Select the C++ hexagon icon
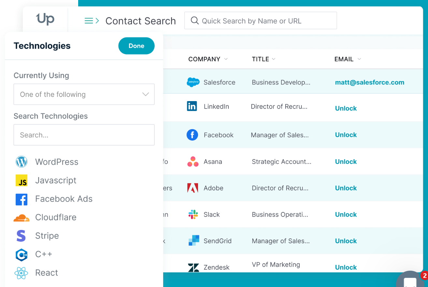The width and height of the screenshot is (428, 287). [21, 254]
